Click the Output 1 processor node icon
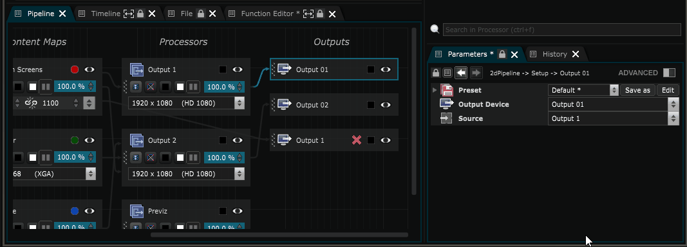 pyautogui.click(x=137, y=69)
